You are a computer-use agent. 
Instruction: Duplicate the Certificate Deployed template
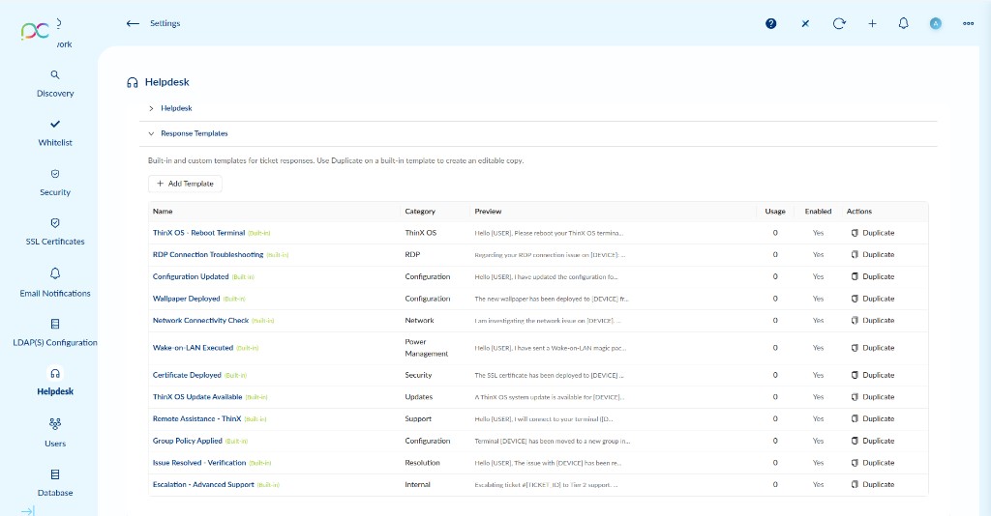pos(873,375)
